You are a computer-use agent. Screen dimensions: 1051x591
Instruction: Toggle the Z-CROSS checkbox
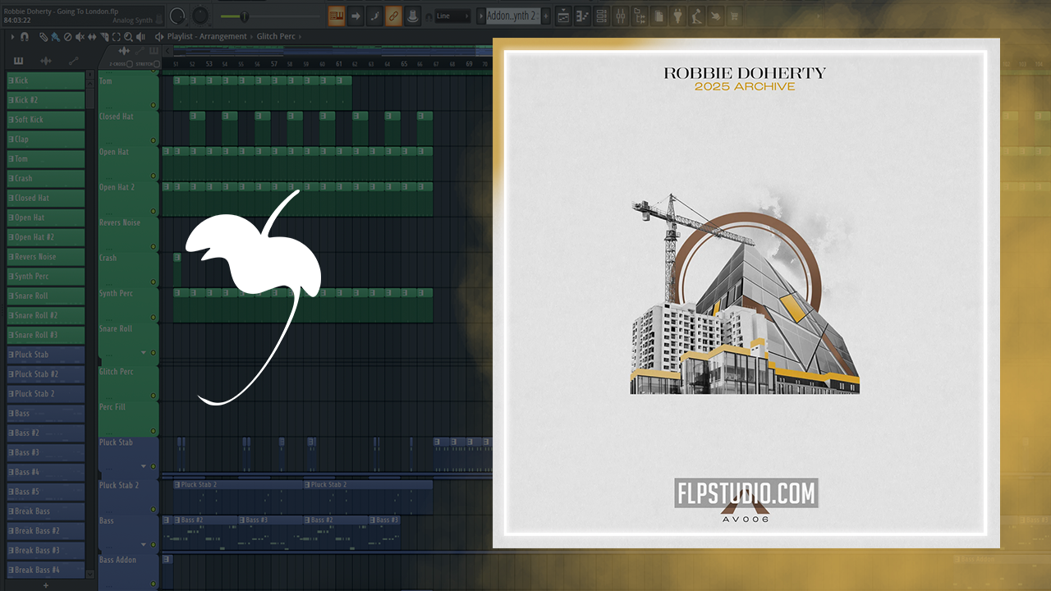[129, 64]
